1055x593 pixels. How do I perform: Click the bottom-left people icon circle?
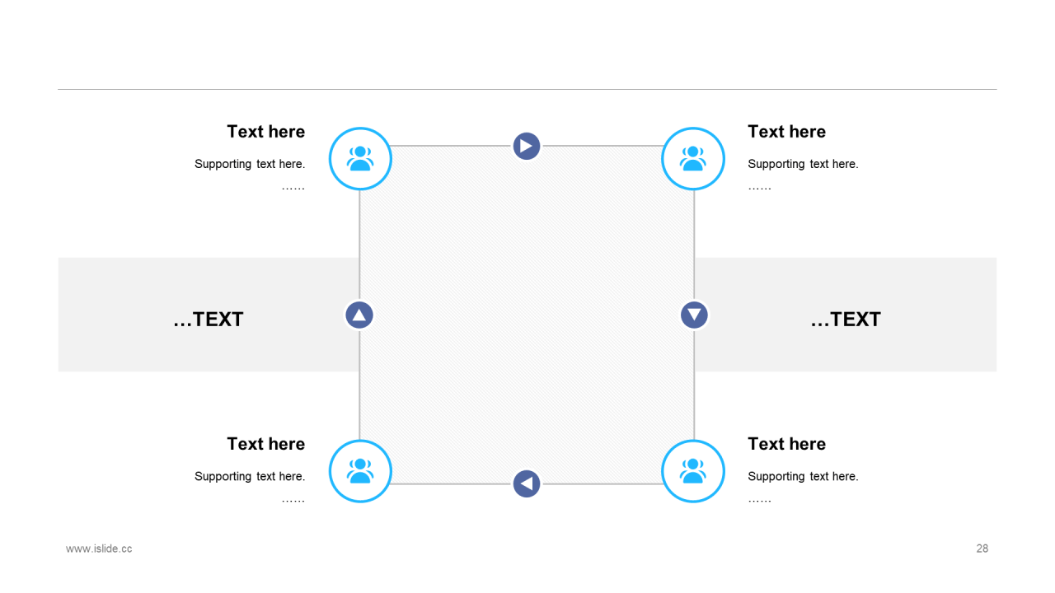pyautogui.click(x=360, y=471)
